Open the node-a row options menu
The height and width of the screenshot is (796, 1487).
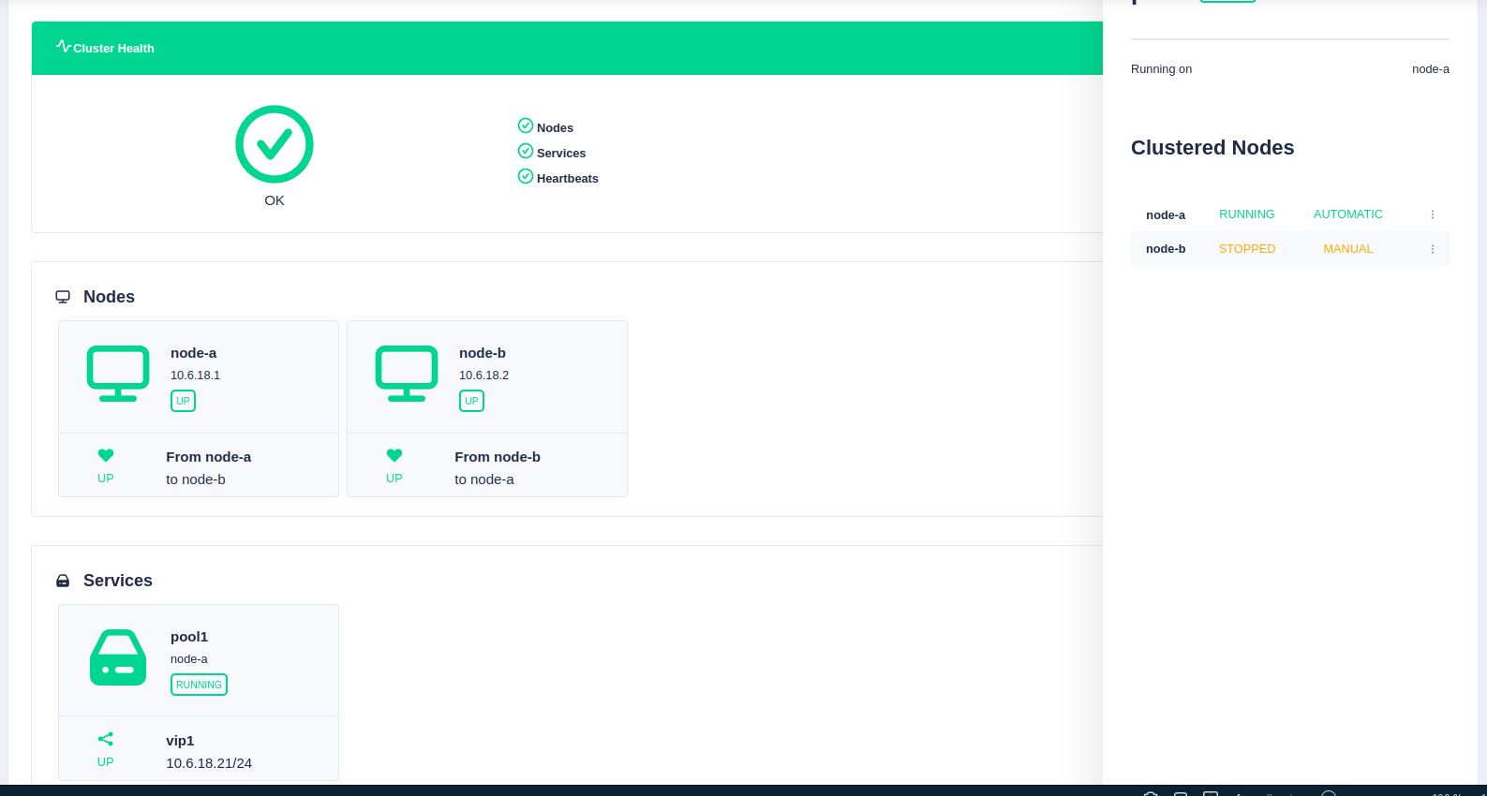pyautogui.click(x=1432, y=214)
